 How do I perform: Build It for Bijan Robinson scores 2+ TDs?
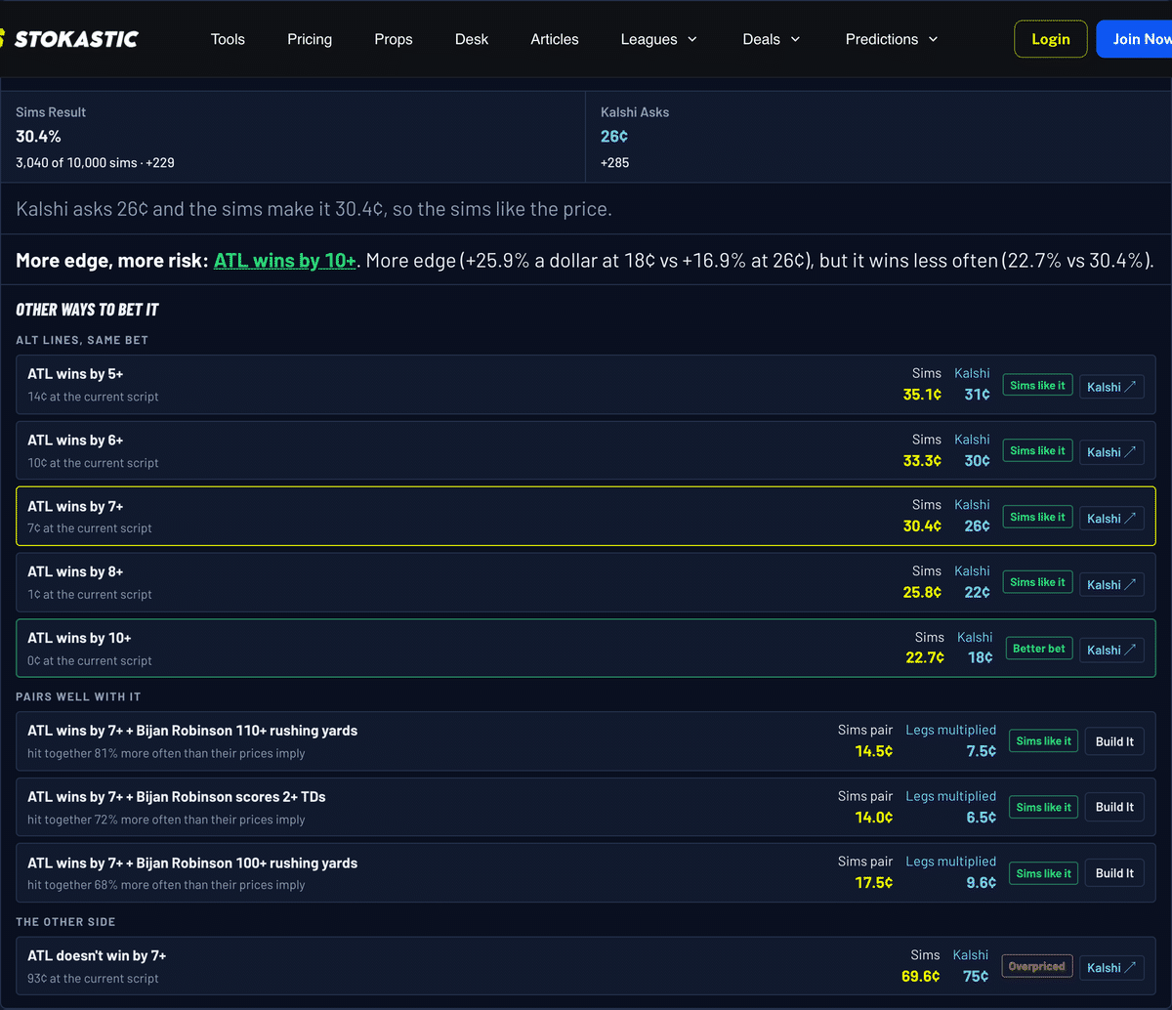[1114, 807]
